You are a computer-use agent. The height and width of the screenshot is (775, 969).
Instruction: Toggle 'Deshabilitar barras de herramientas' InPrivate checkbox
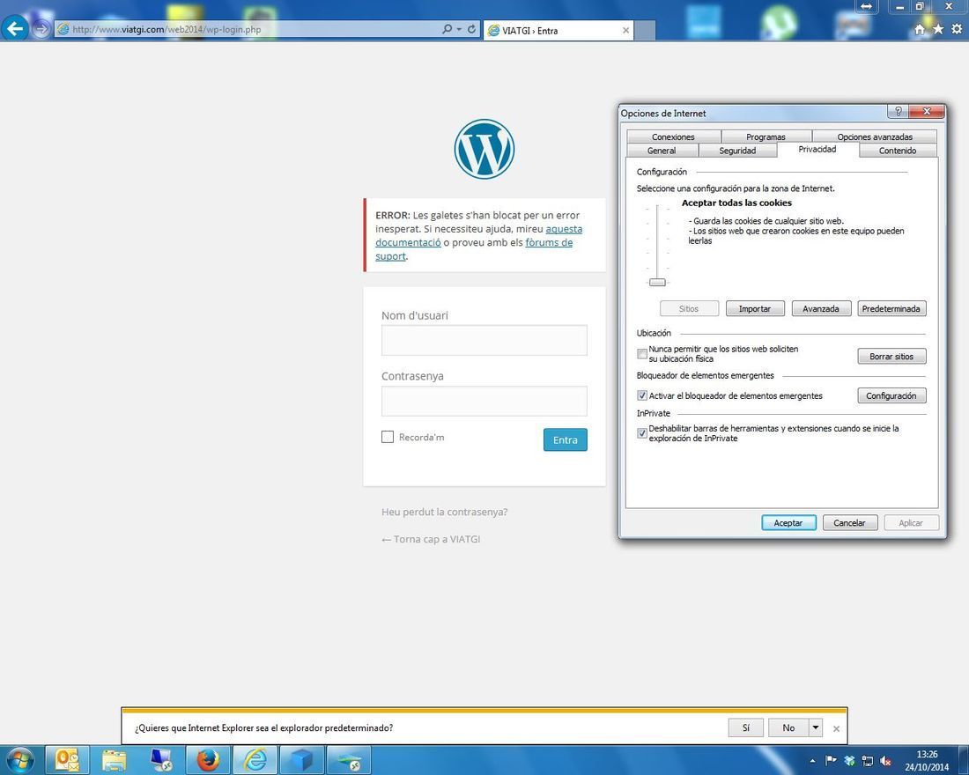pos(642,433)
